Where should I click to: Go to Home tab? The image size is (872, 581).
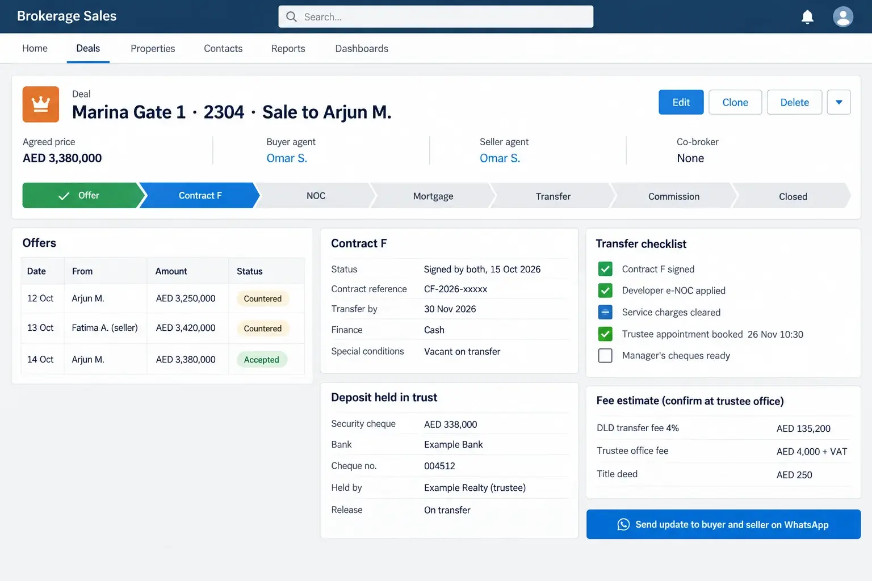pyautogui.click(x=35, y=48)
